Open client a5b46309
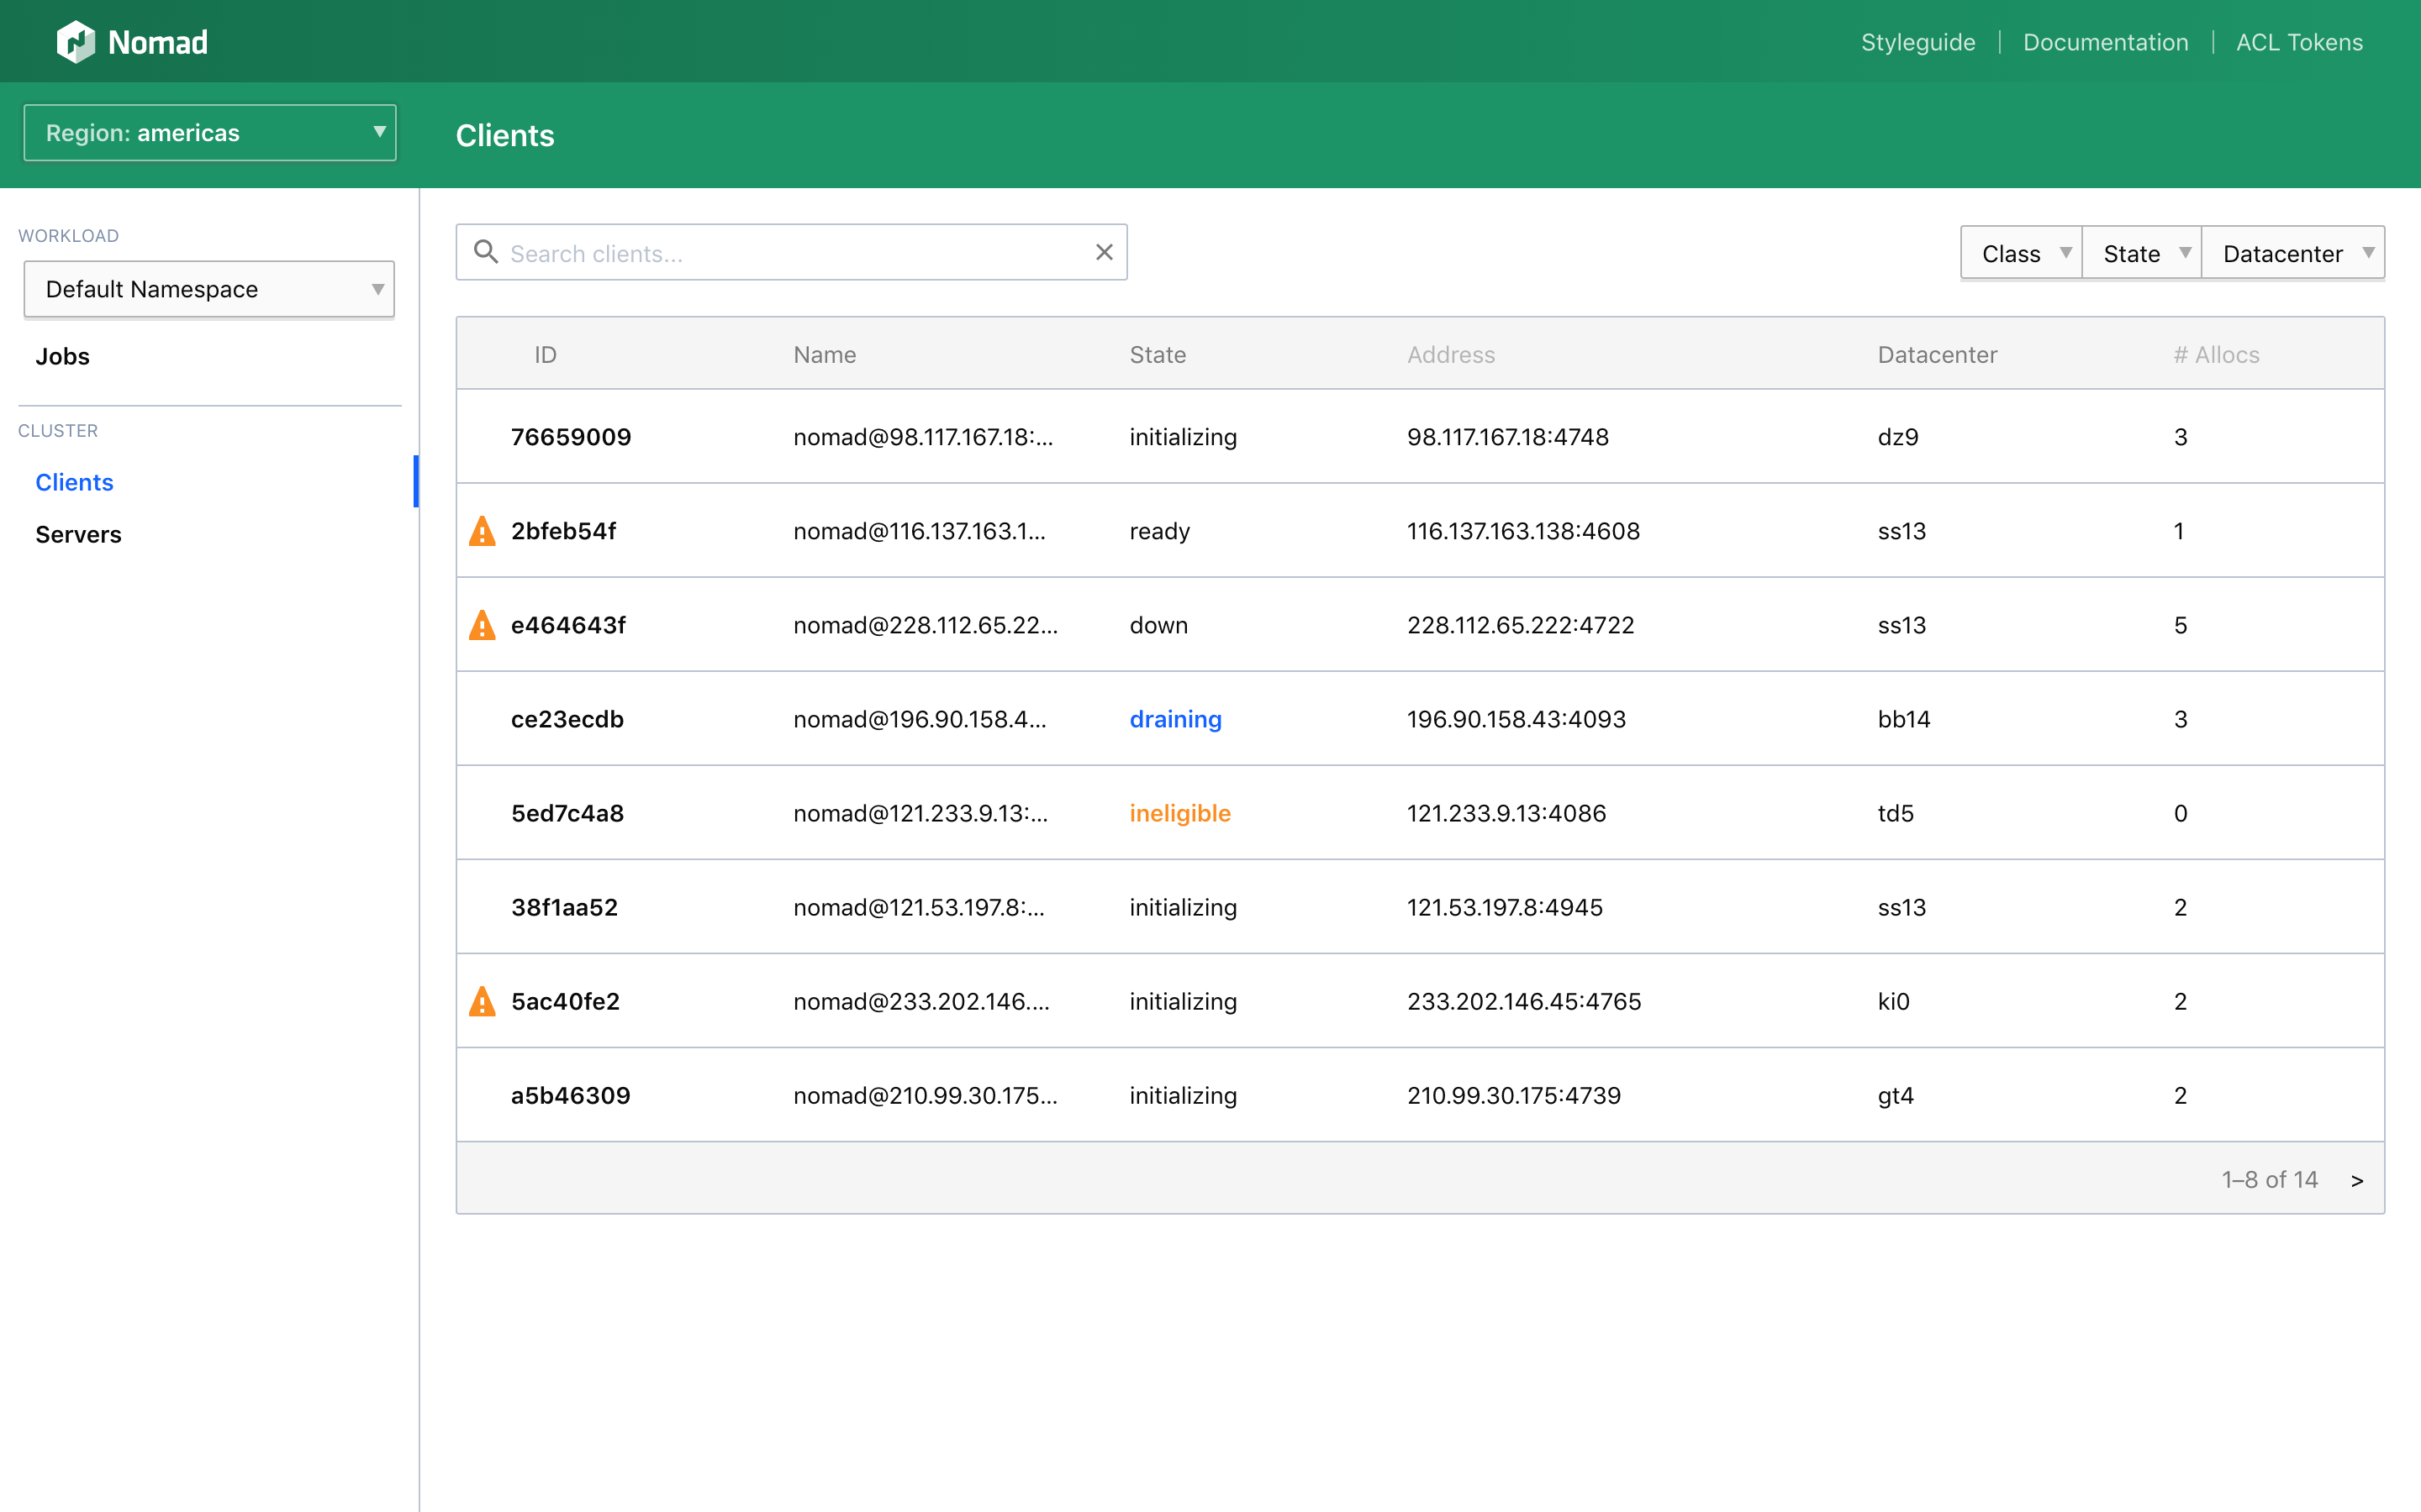 pos(570,1095)
